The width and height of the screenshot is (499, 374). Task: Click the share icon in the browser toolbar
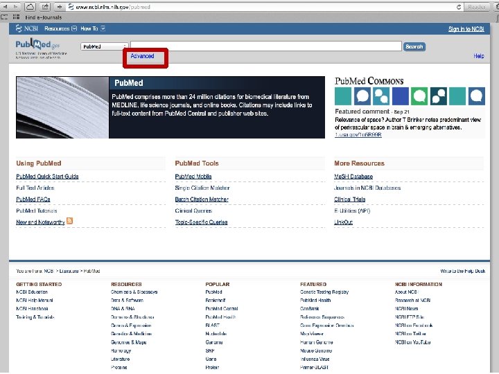point(45,6)
